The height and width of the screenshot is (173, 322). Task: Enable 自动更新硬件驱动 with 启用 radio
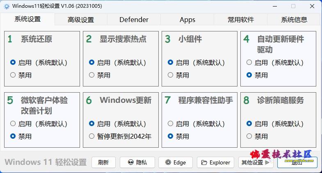coord(249,62)
